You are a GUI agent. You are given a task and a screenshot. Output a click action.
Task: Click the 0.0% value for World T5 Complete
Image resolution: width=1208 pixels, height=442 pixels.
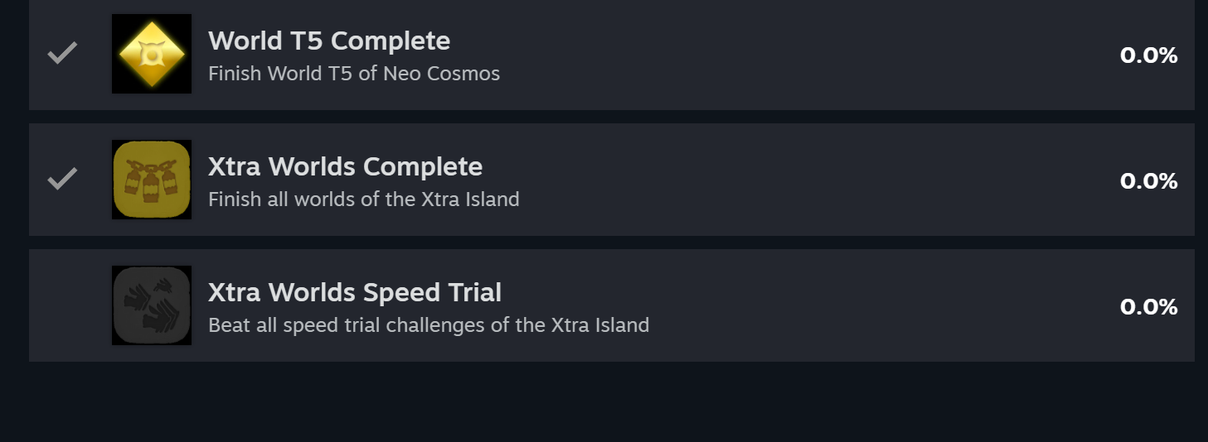[x=1148, y=55]
